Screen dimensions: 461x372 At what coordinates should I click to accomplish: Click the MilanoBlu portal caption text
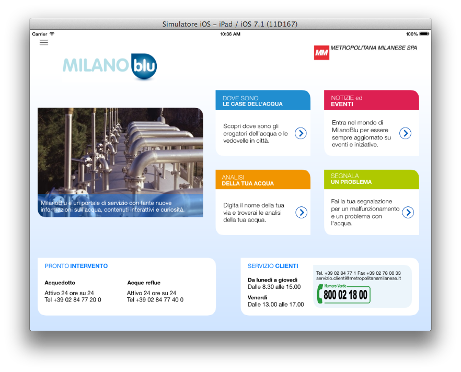pos(112,206)
